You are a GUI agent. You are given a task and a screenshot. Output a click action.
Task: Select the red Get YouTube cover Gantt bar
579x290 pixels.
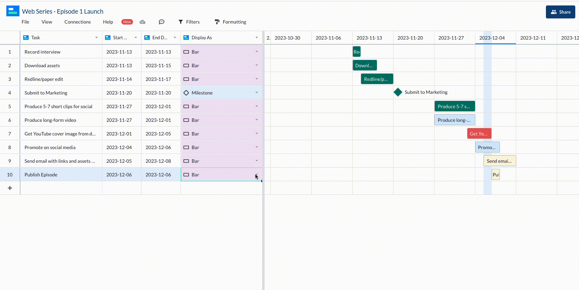479,134
